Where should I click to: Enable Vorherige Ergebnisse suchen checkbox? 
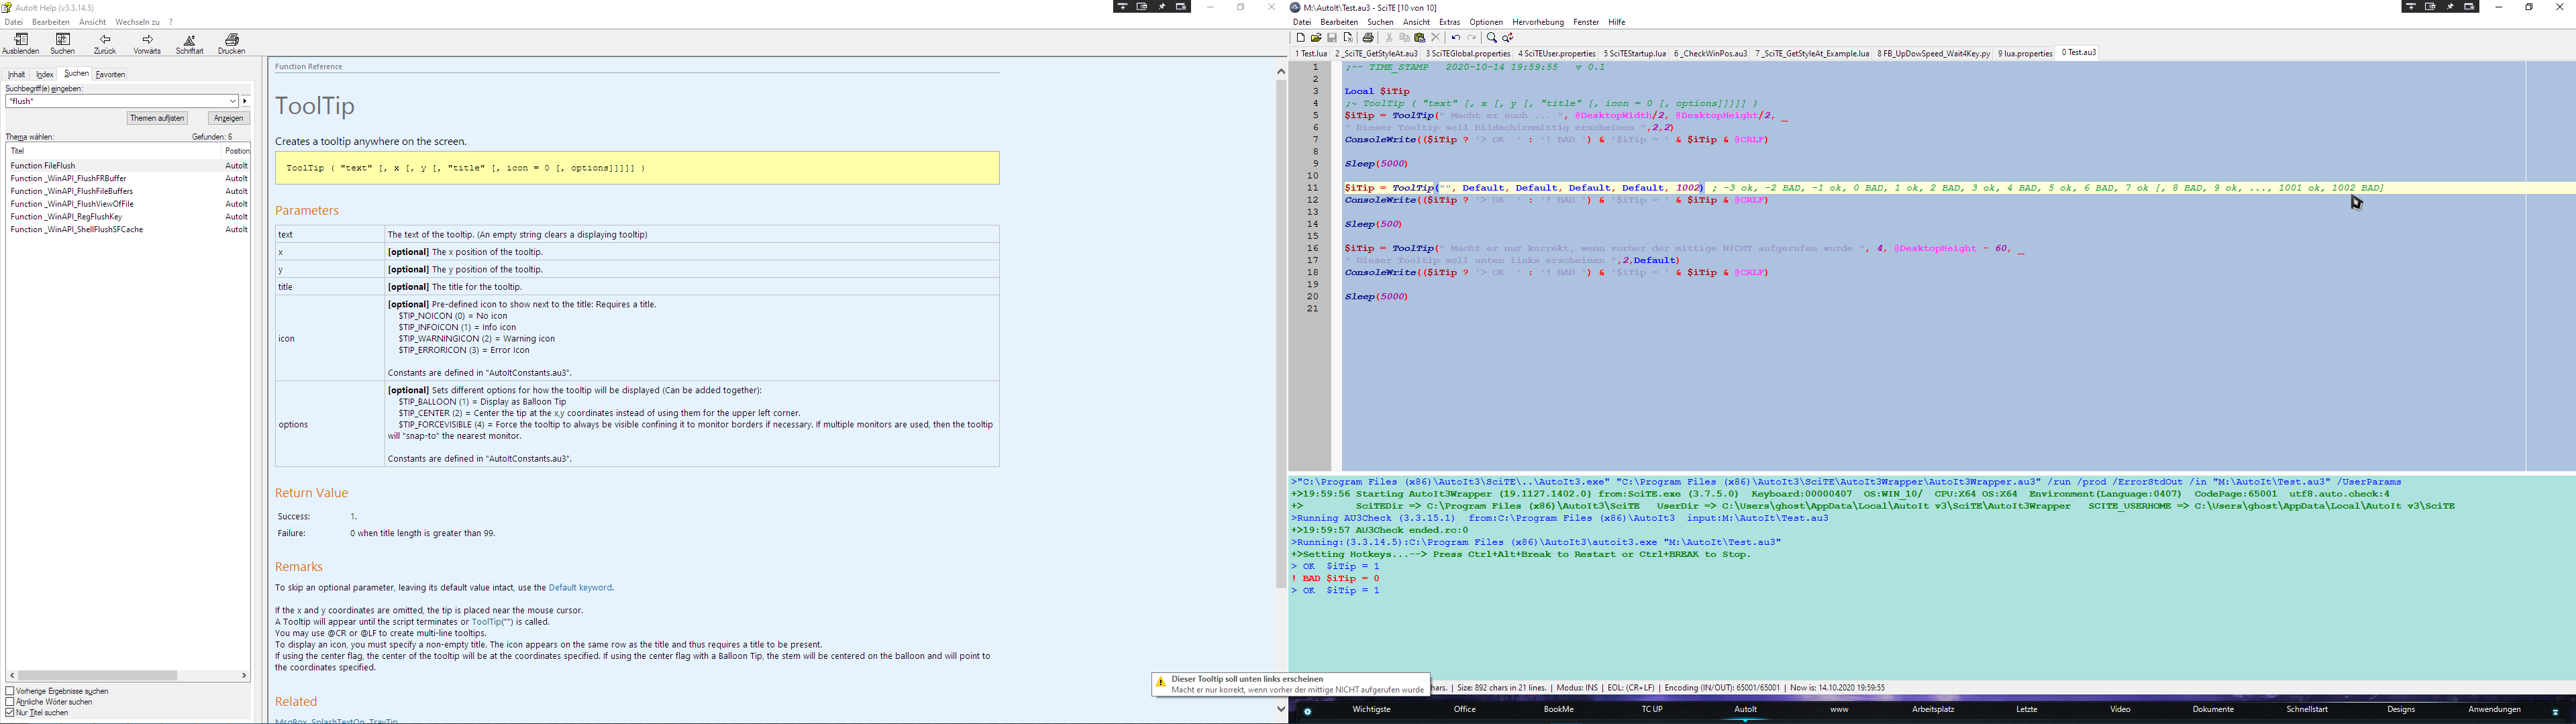pyautogui.click(x=10, y=691)
